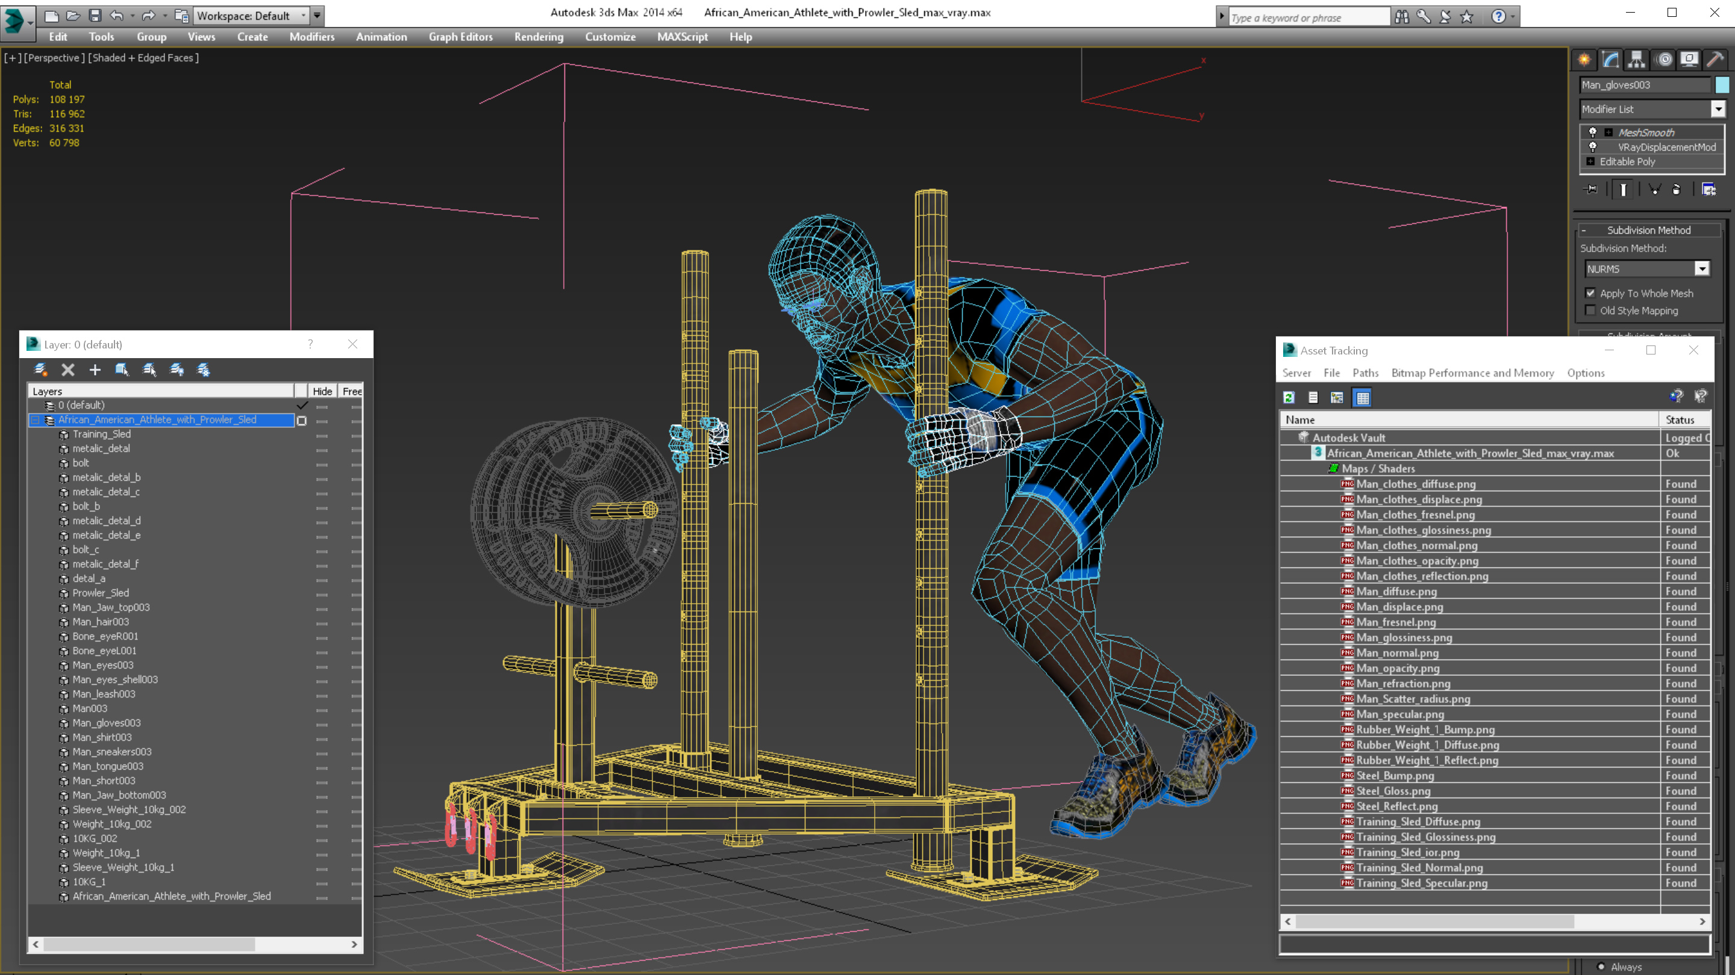Open the Help icon dropdown arrow

[x=1513, y=17]
